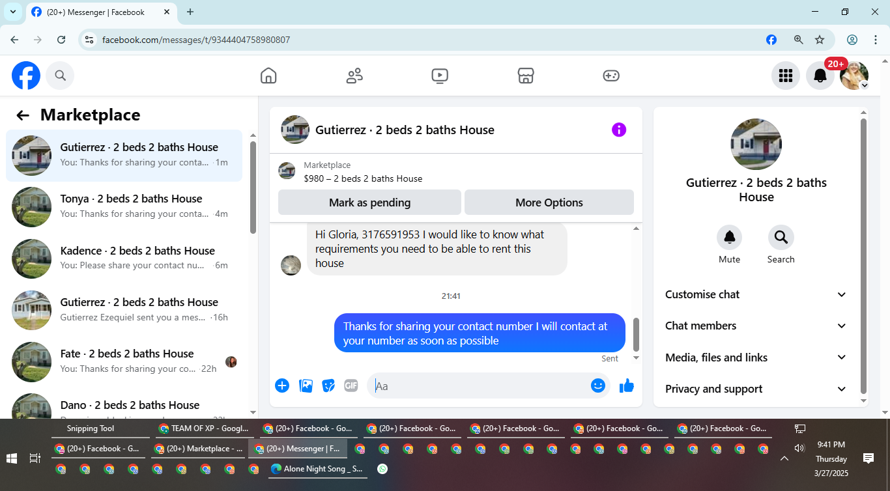Open the Tonya · 2 beds 2 baths House chat
890x491 pixels.
click(x=124, y=206)
